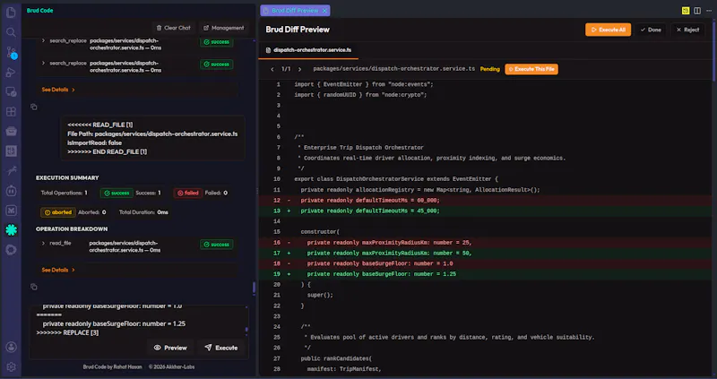717x379 pixels.
Task: Expand the second search_replace operation row
Action: [x=43, y=63]
